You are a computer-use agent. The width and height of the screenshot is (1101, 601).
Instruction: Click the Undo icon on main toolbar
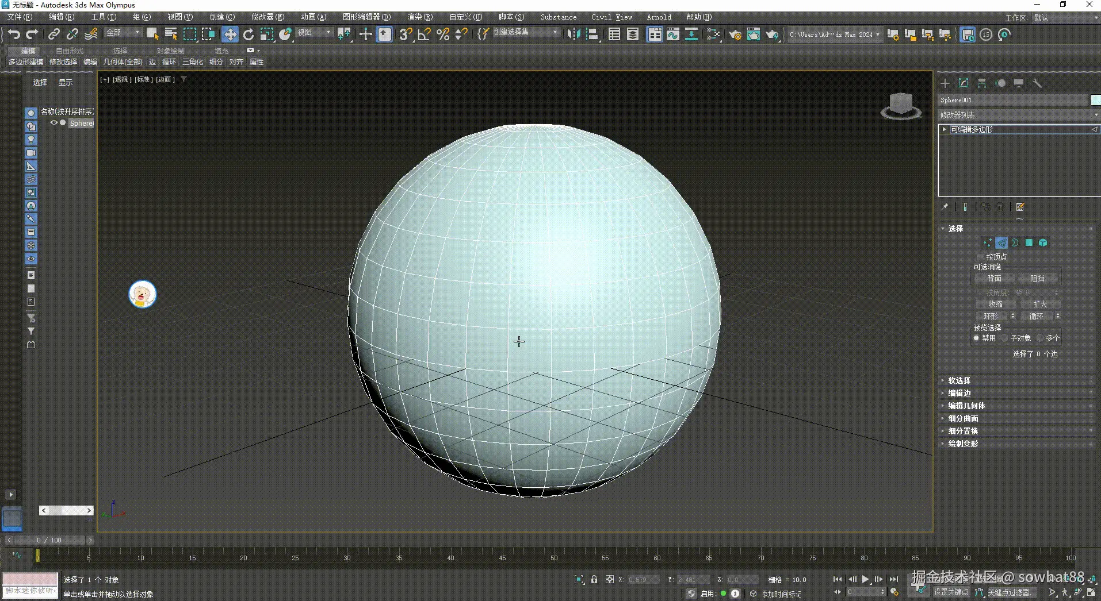tap(14, 34)
